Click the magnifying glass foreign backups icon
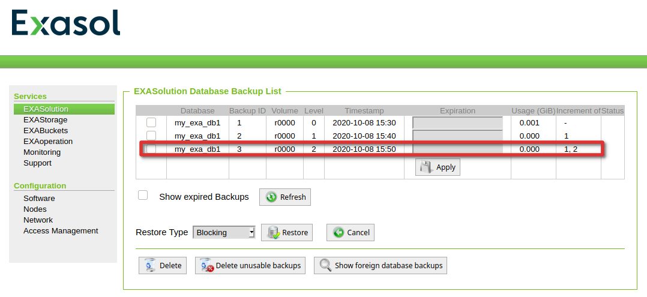This screenshot has height=297, width=647. tap(325, 265)
